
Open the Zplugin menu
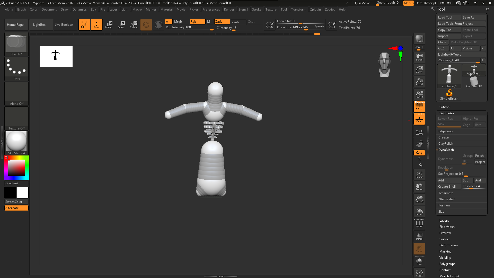point(315,10)
